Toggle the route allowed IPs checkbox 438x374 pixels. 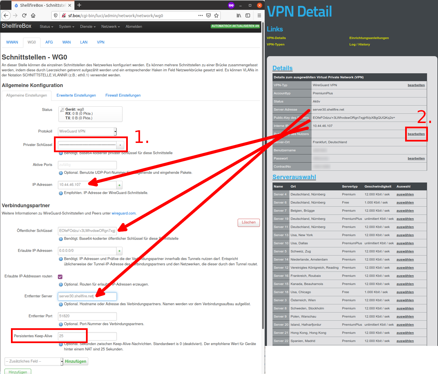pyautogui.click(x=60, y=277)
